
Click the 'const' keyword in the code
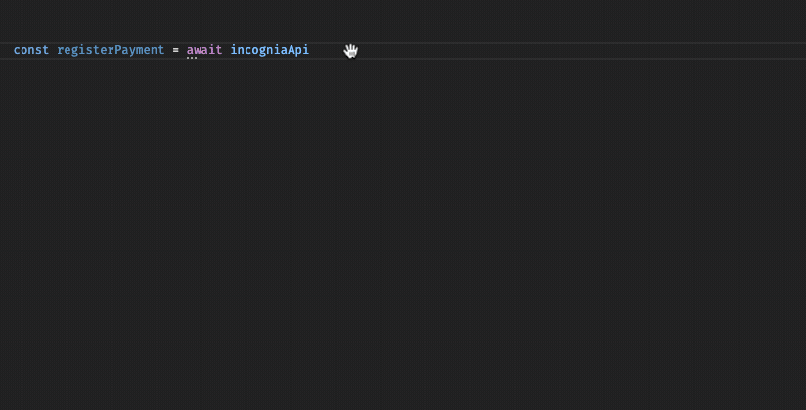(x=31, y=50)
